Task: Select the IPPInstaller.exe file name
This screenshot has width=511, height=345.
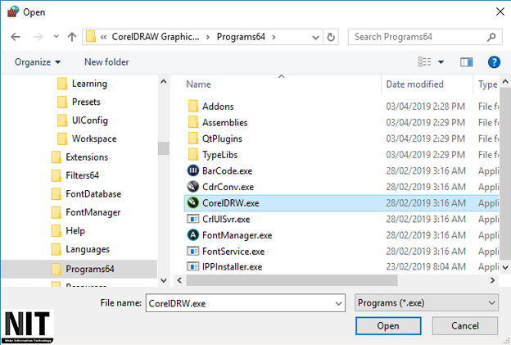Action: 232,267
